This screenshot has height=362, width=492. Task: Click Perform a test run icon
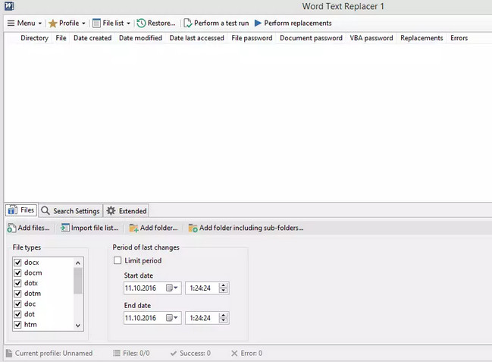point(188,23)
